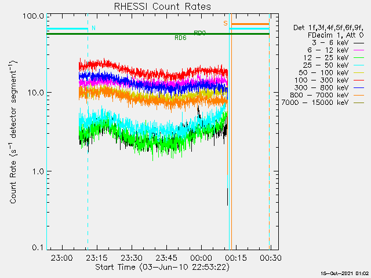Image resolution: width=371 pixels, height=278 pixels.
Task: Click the orange 800 - 7000 keV legend line
Action: click(x=359, y=95)
